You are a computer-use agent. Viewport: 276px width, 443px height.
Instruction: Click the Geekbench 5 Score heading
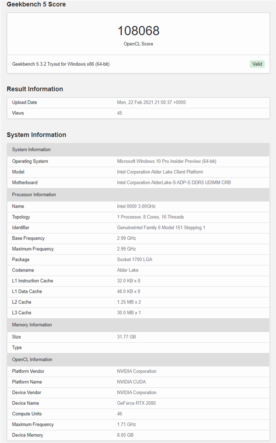pos(36,4)
